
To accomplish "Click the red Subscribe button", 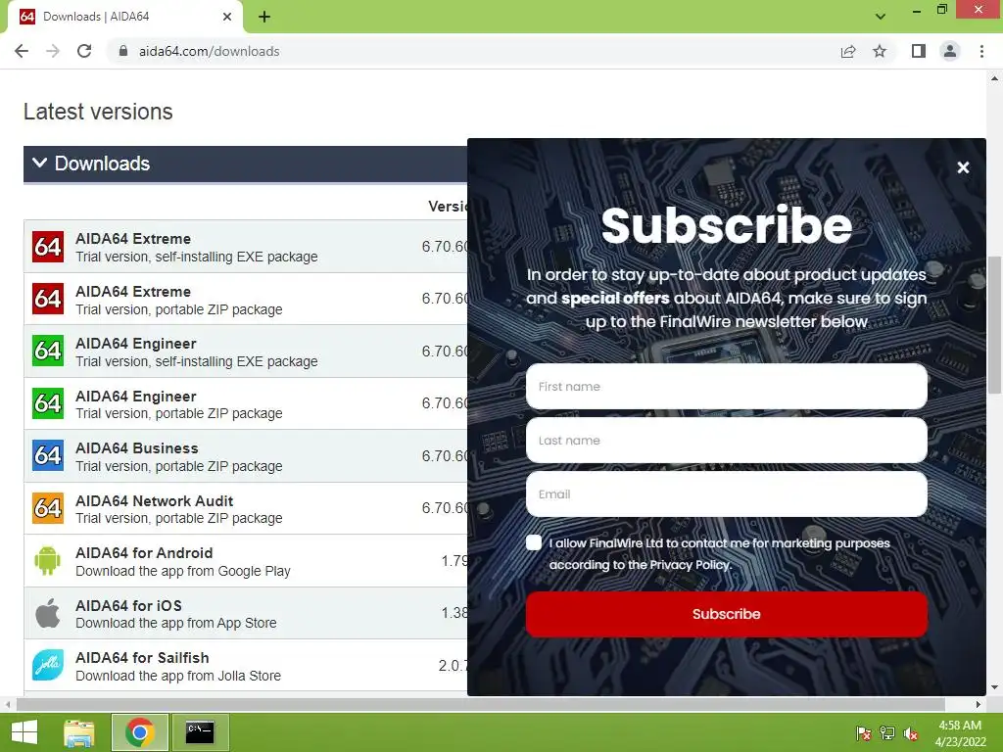I will [x=726, y=614].
